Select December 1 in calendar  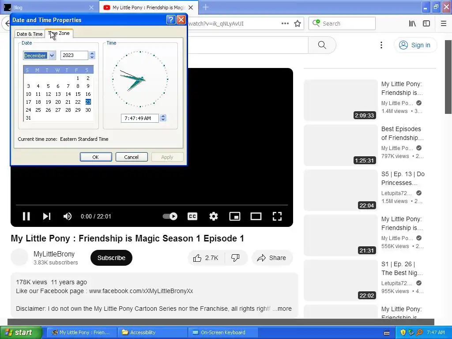pos(78,78)
